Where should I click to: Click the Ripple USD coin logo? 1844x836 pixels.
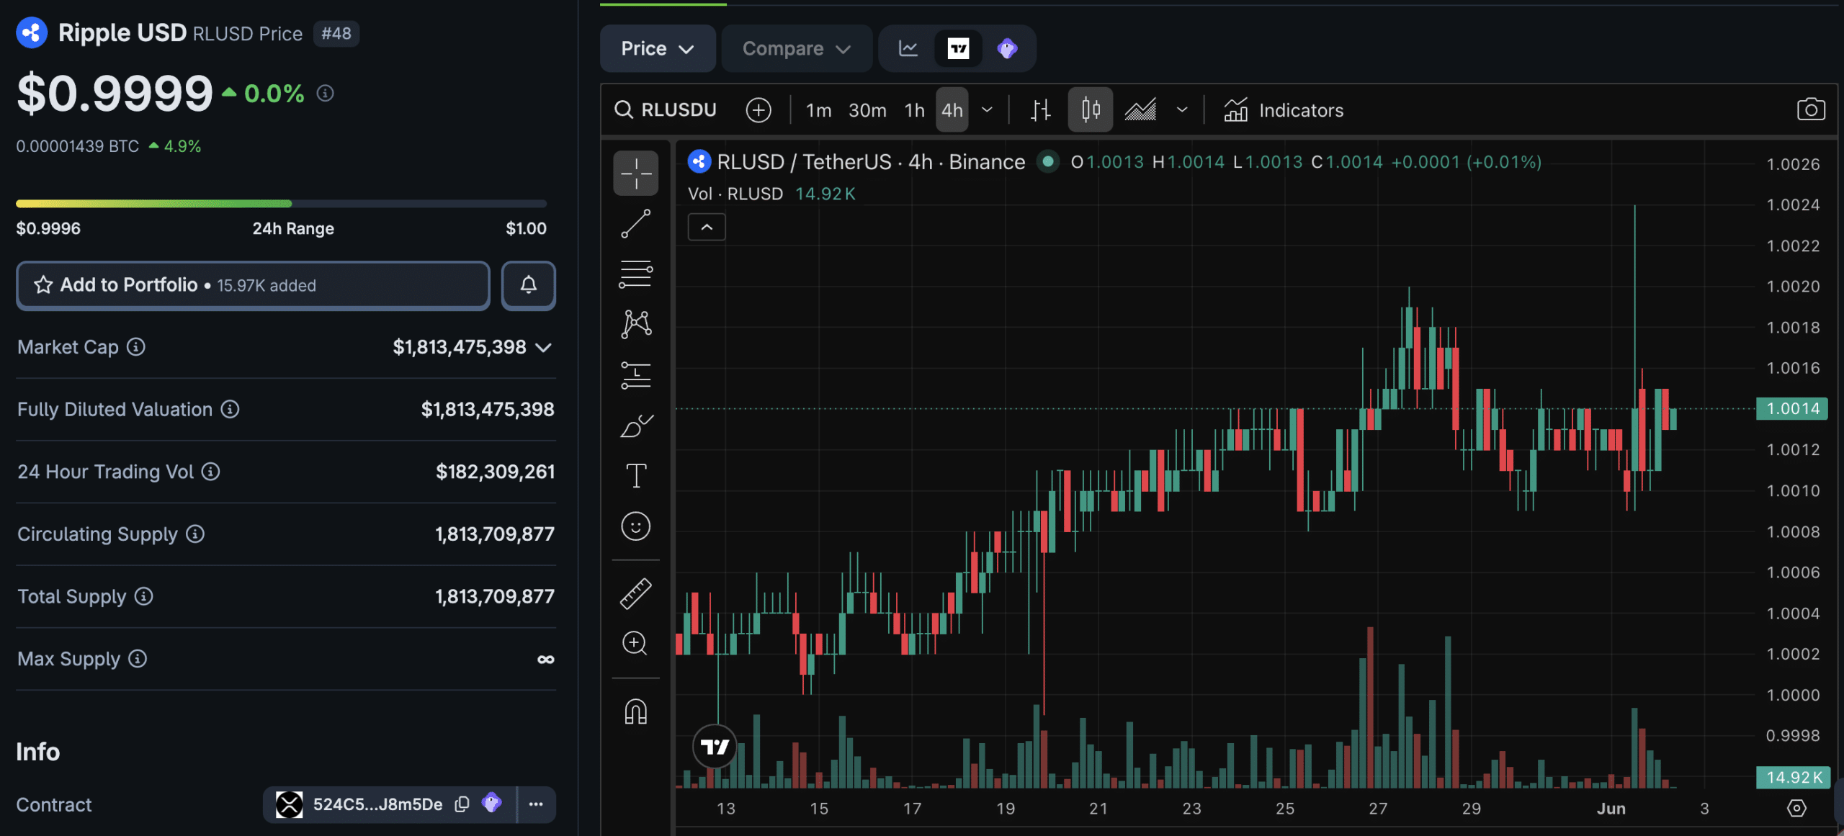(x=32, y=32)
